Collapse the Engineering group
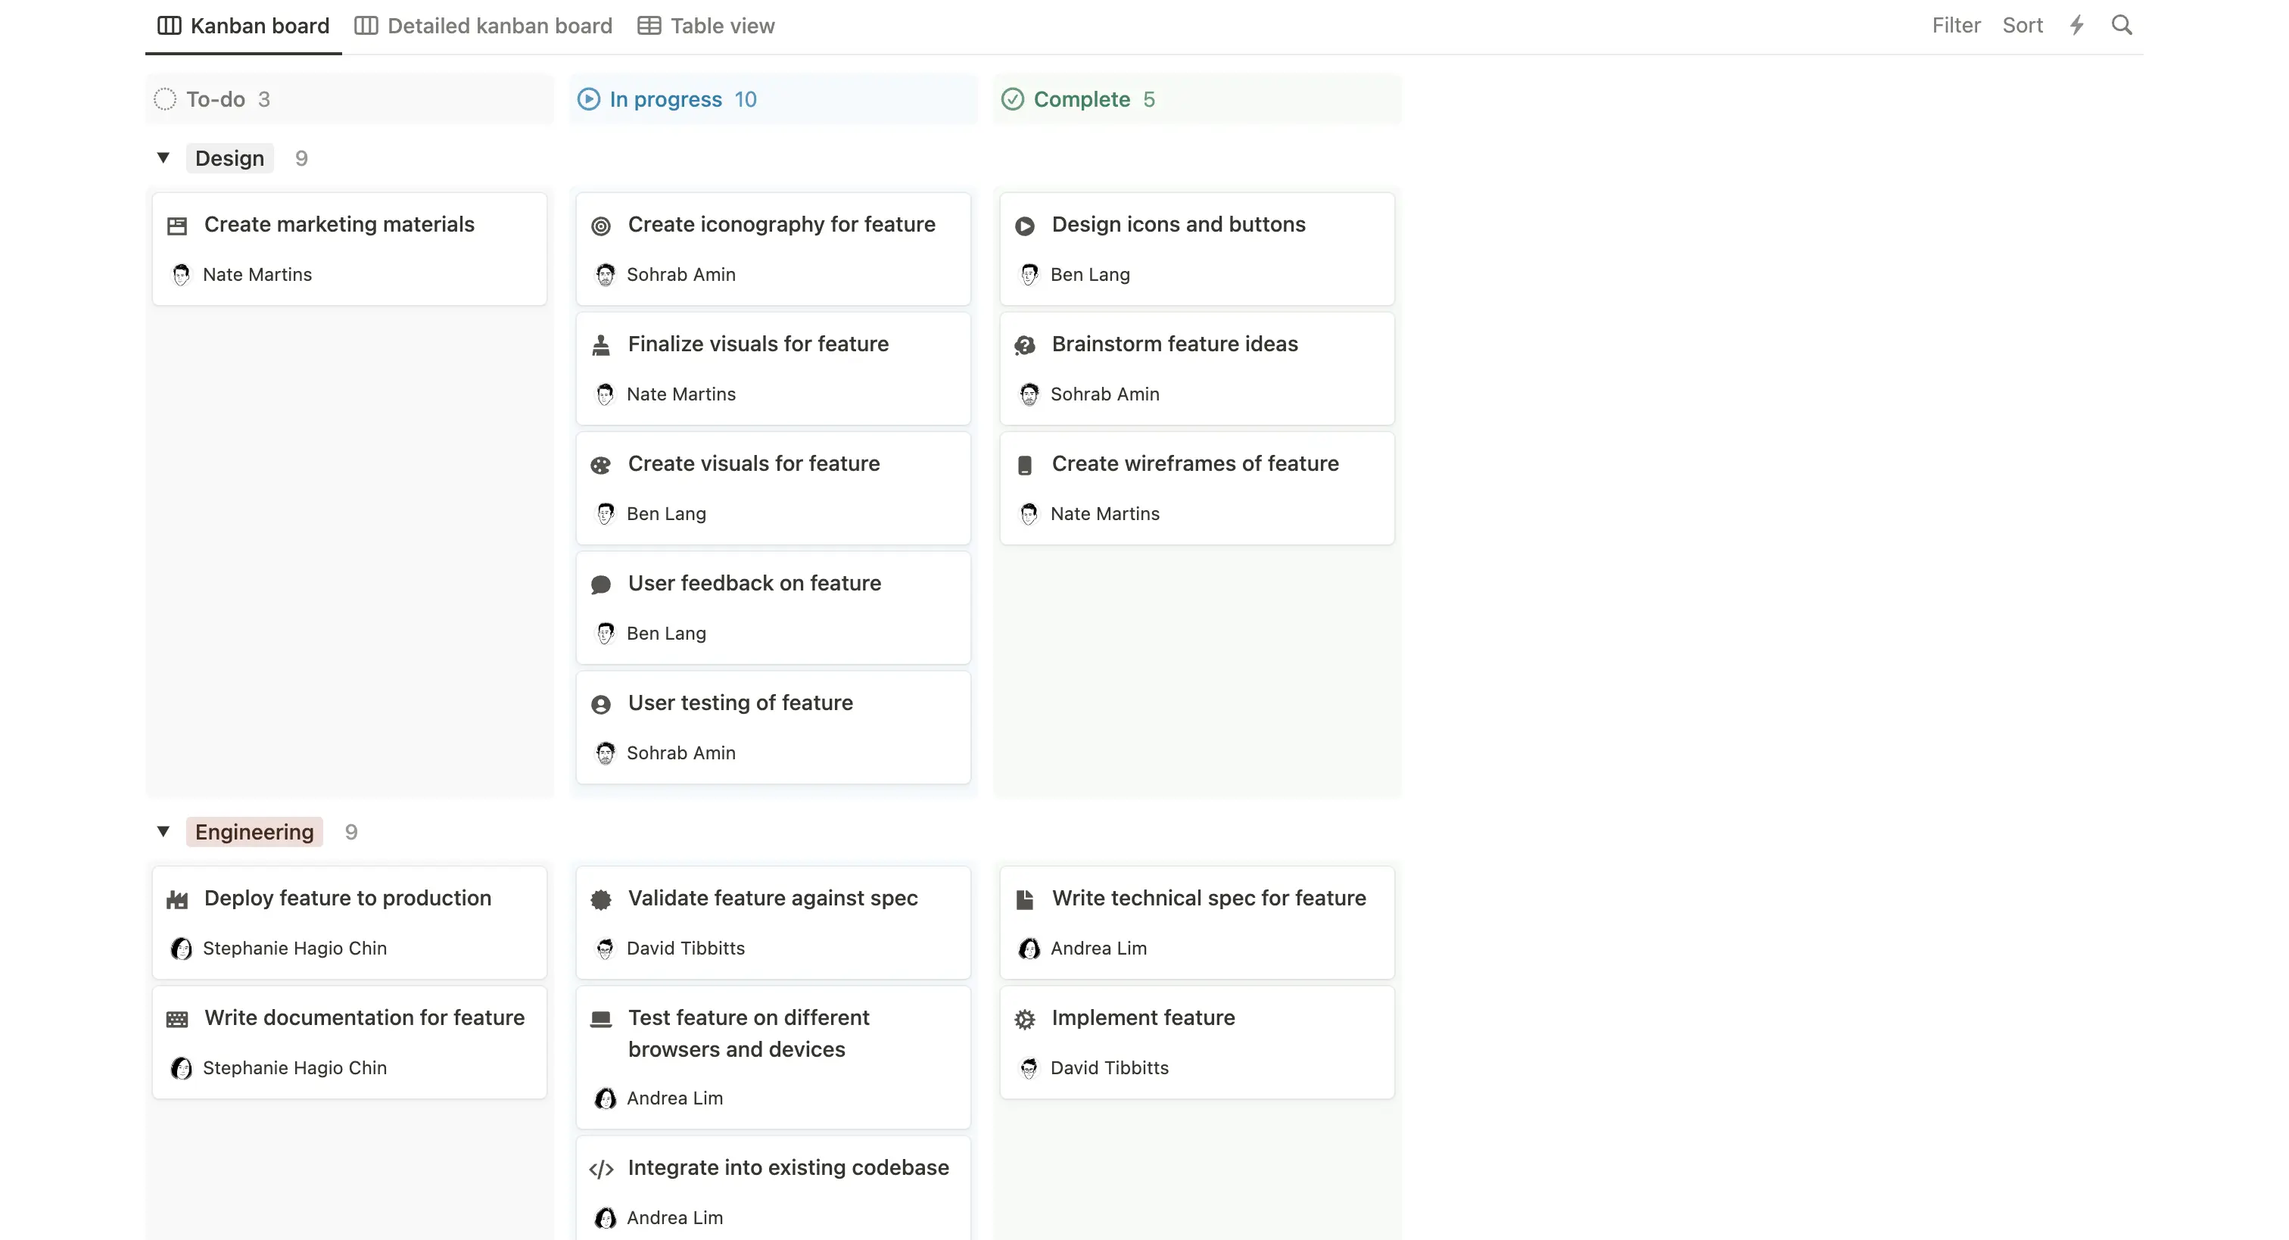This screenshot has width=2289, height=1240. (x=163, y=831)
